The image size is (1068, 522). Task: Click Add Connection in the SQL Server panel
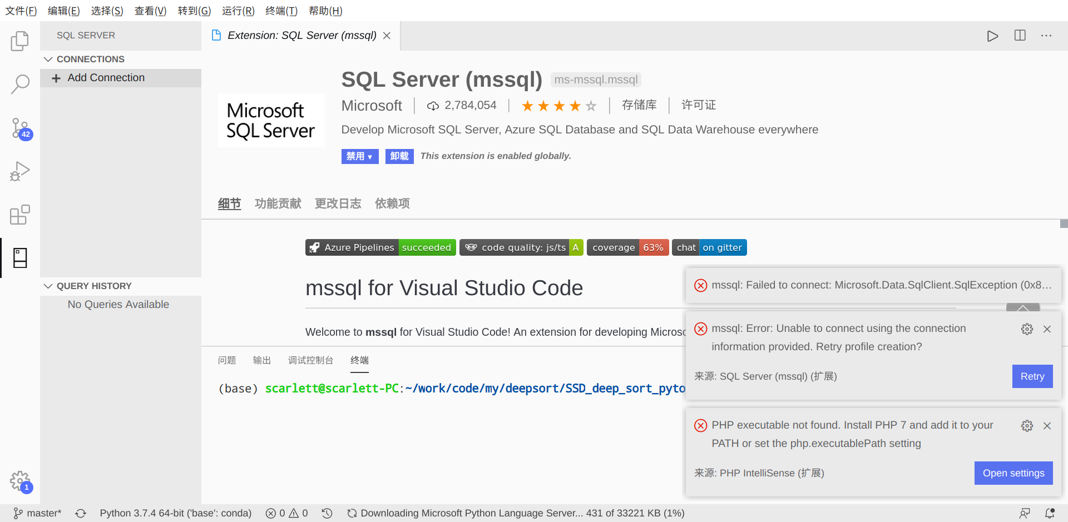106,78
